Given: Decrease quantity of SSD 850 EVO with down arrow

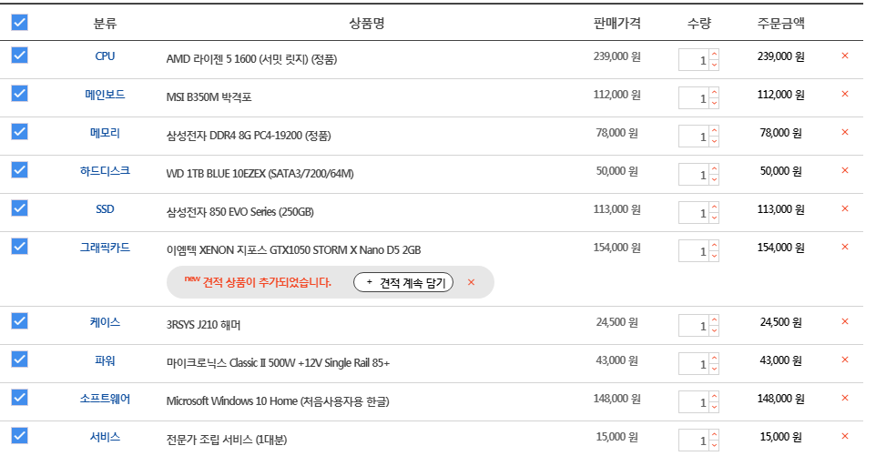Looking at the screenshot, I should (714, 218).
